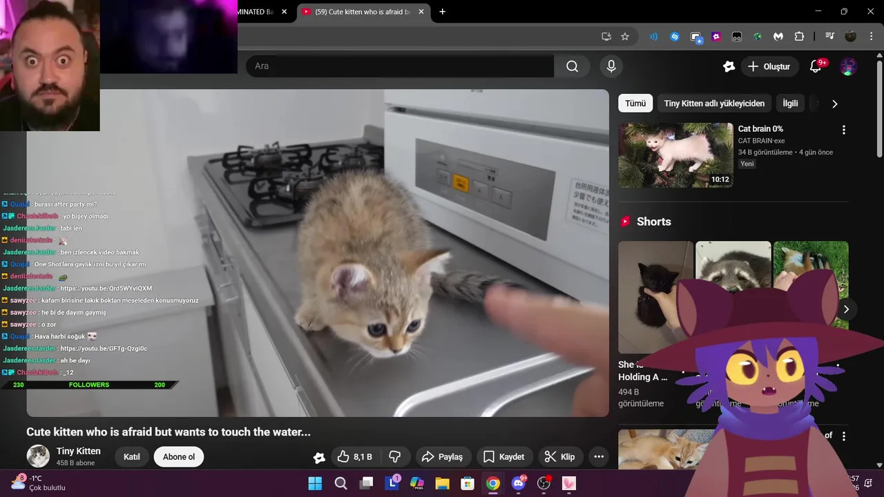
Task: Open the weather widget Çok bulutlu
Action: click(x=38, y=483)
